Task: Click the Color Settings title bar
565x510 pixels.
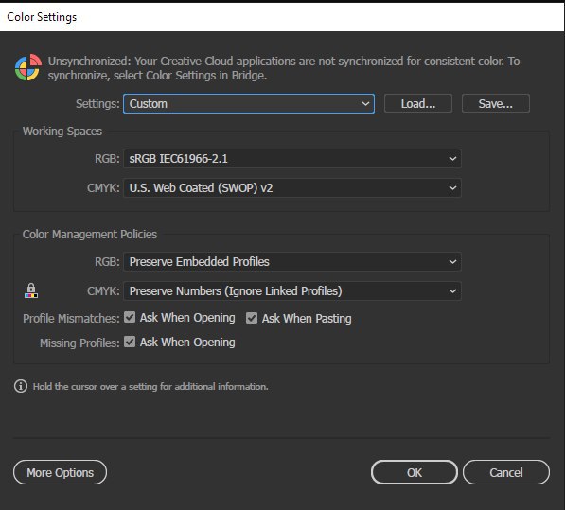Action: [x=282, y=17]
